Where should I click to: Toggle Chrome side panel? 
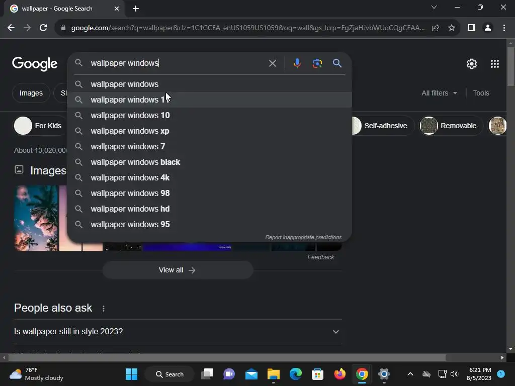tap(472, 28)
